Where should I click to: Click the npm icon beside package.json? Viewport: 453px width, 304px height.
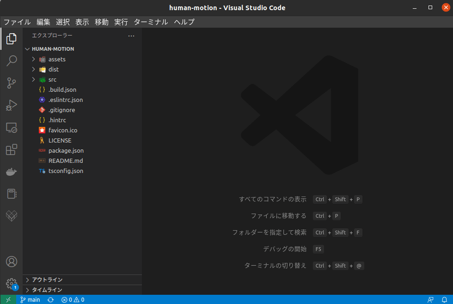click(x=42, y=150)
